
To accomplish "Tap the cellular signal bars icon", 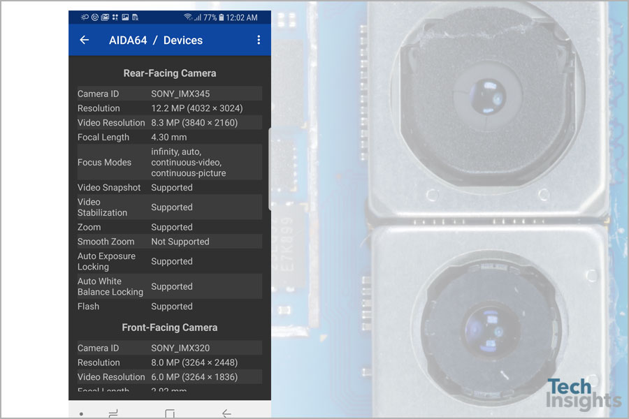I will tap(197, 17).
